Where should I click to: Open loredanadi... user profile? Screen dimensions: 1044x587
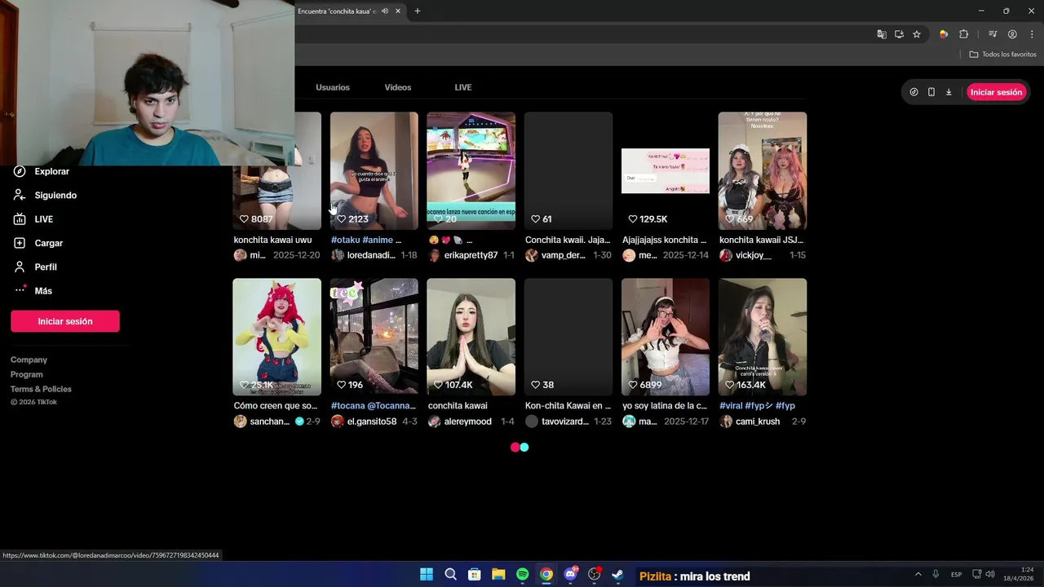(371, 255)
